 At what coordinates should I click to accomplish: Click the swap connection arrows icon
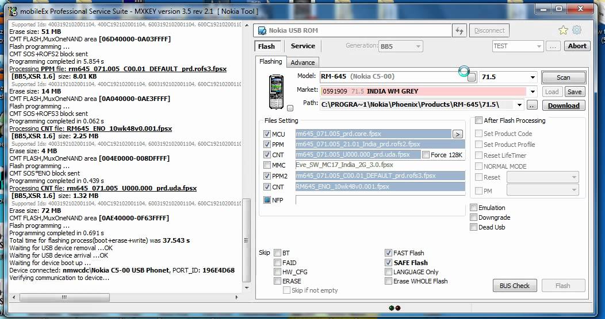460,30
